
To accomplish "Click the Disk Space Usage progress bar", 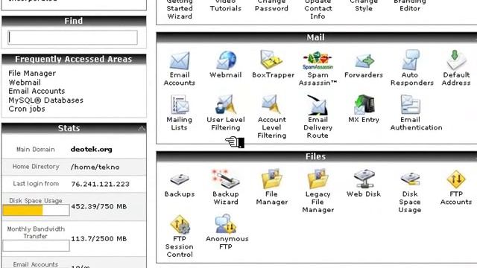I will point(36,210).
